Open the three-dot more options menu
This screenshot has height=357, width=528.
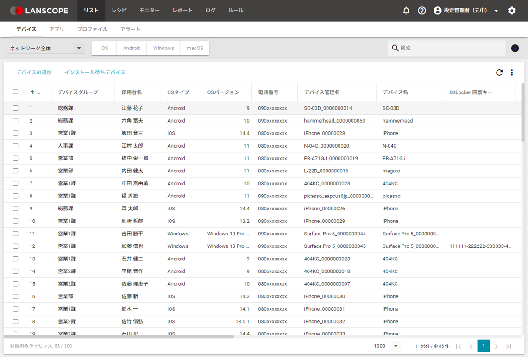pos(512,73)
